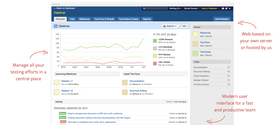Open Test add-in installation test link
The width and height of the screenshot is (273, 125).
(92, 122)
